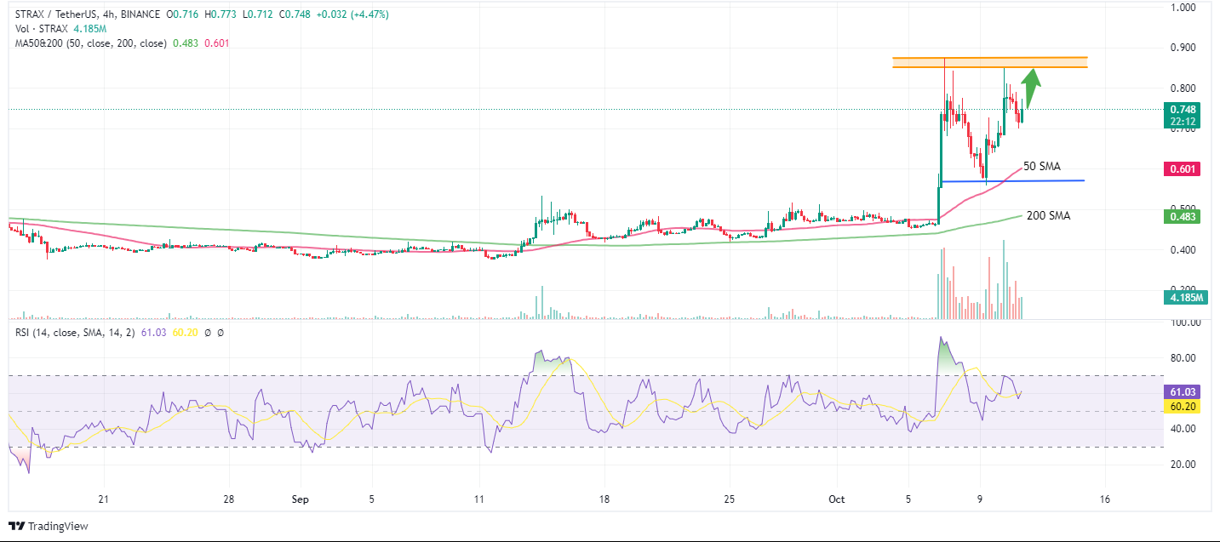Click the 28 label on the date axis
Image resolution: width=1220 pixels, height=542 pixels.
pyautogui.click(x=228, y=499)
